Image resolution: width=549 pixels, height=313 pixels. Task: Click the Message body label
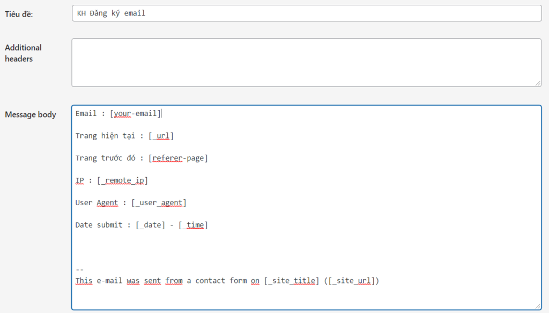[x=31, y=114]
